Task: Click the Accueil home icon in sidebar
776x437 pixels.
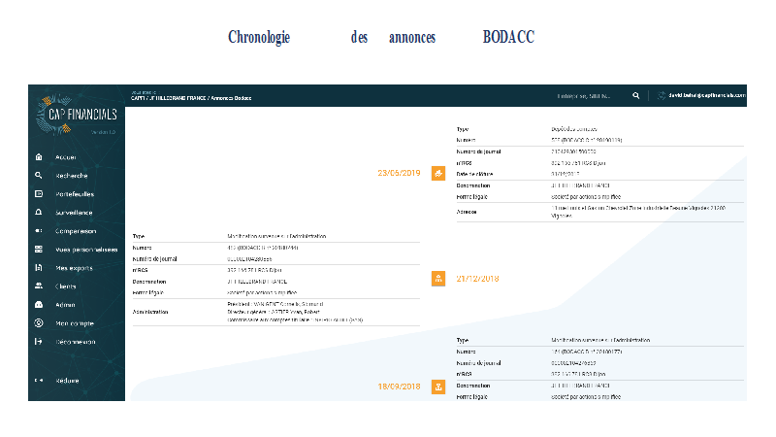Action: pyautogui.click(x=38, y=157)
